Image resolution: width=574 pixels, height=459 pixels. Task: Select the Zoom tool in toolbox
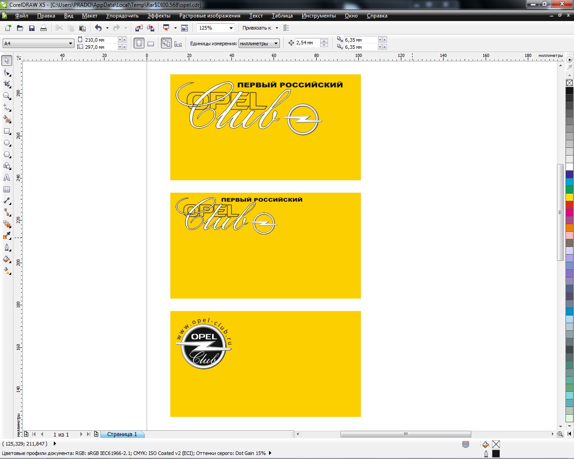7,96
